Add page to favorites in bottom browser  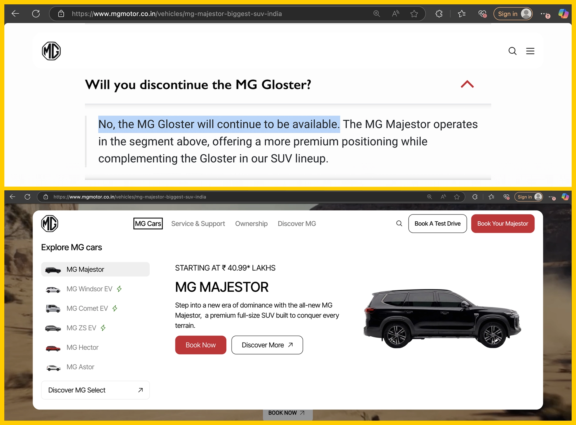click(457, 197)
